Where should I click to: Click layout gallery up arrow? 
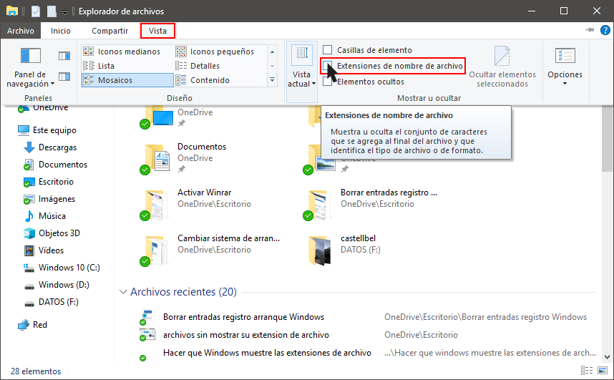click(272, 52)
